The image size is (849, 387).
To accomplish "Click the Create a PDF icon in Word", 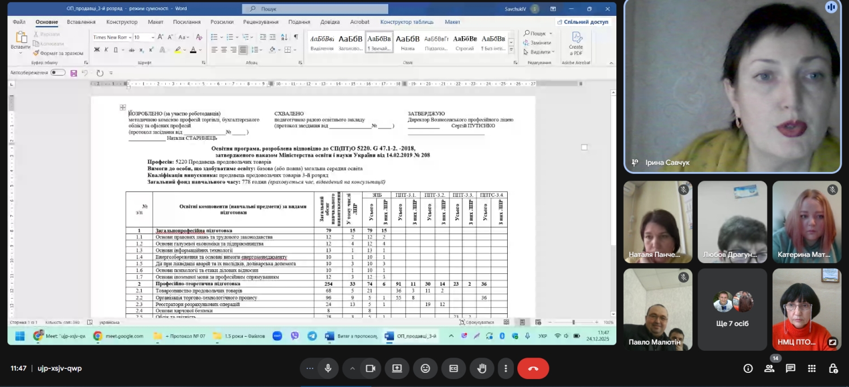I will (x=576, y=42).
